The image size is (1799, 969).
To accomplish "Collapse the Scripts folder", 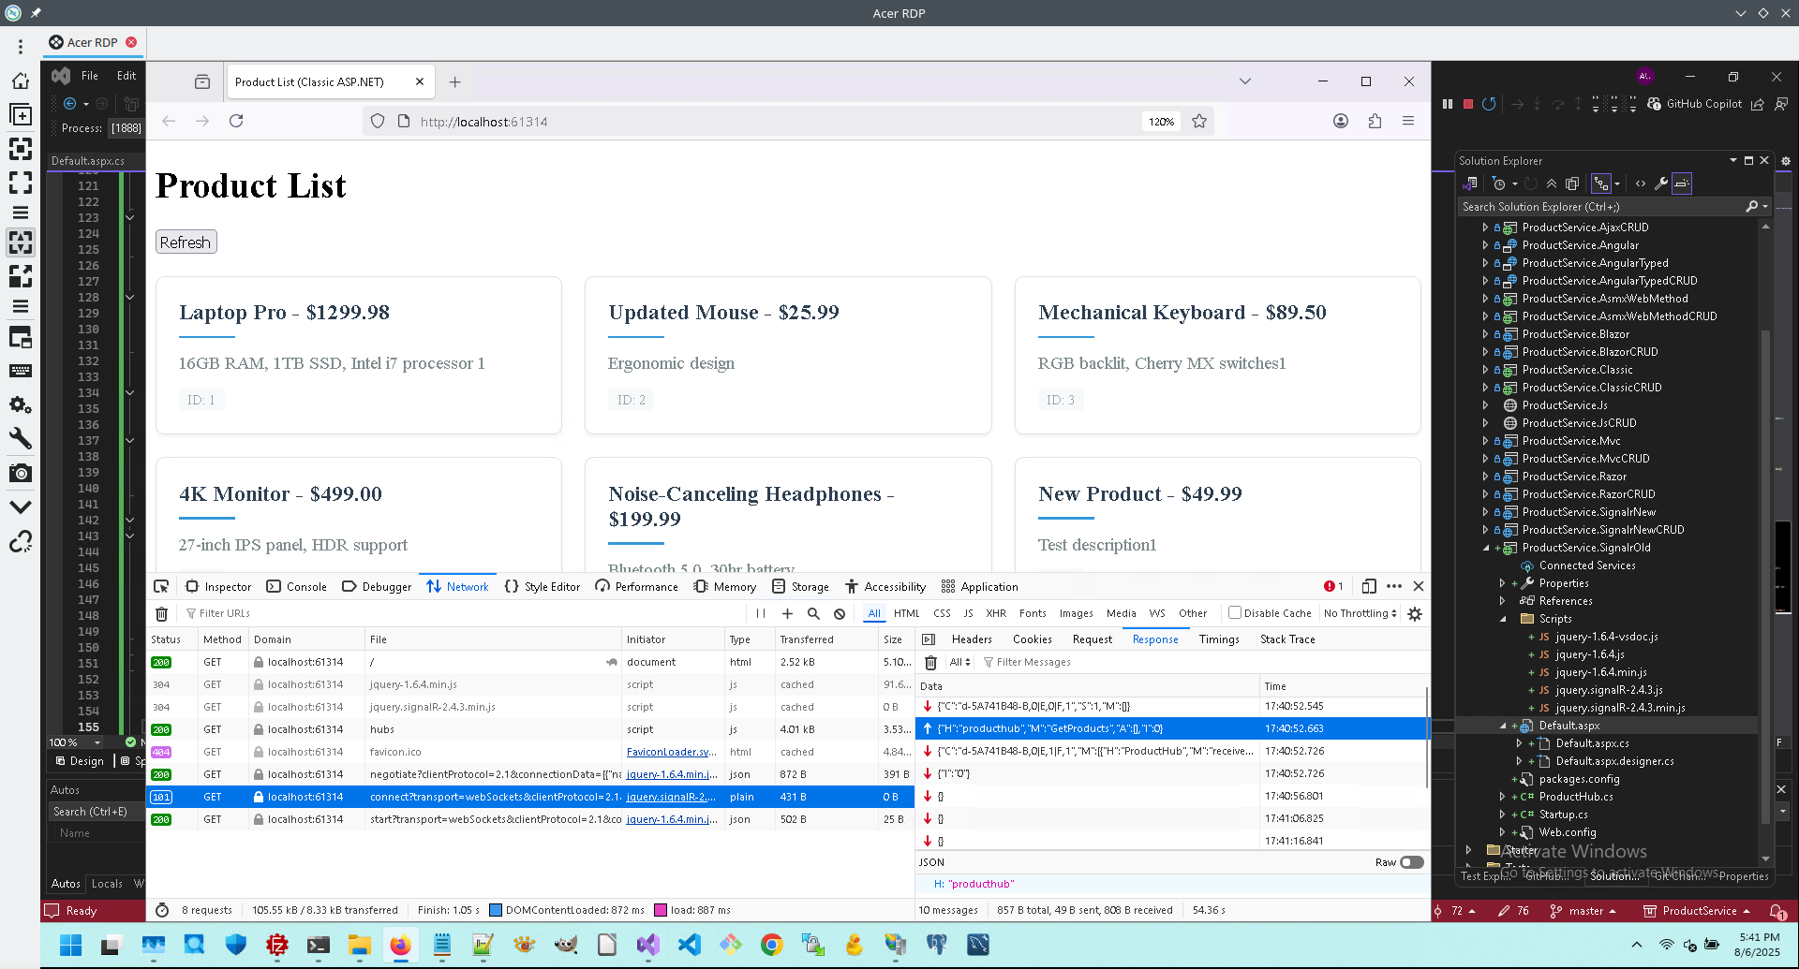I will click(1503, 619).
